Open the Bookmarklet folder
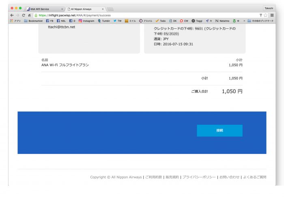The height and width of the screenshot is (198, 284). (x=33, y=21)
